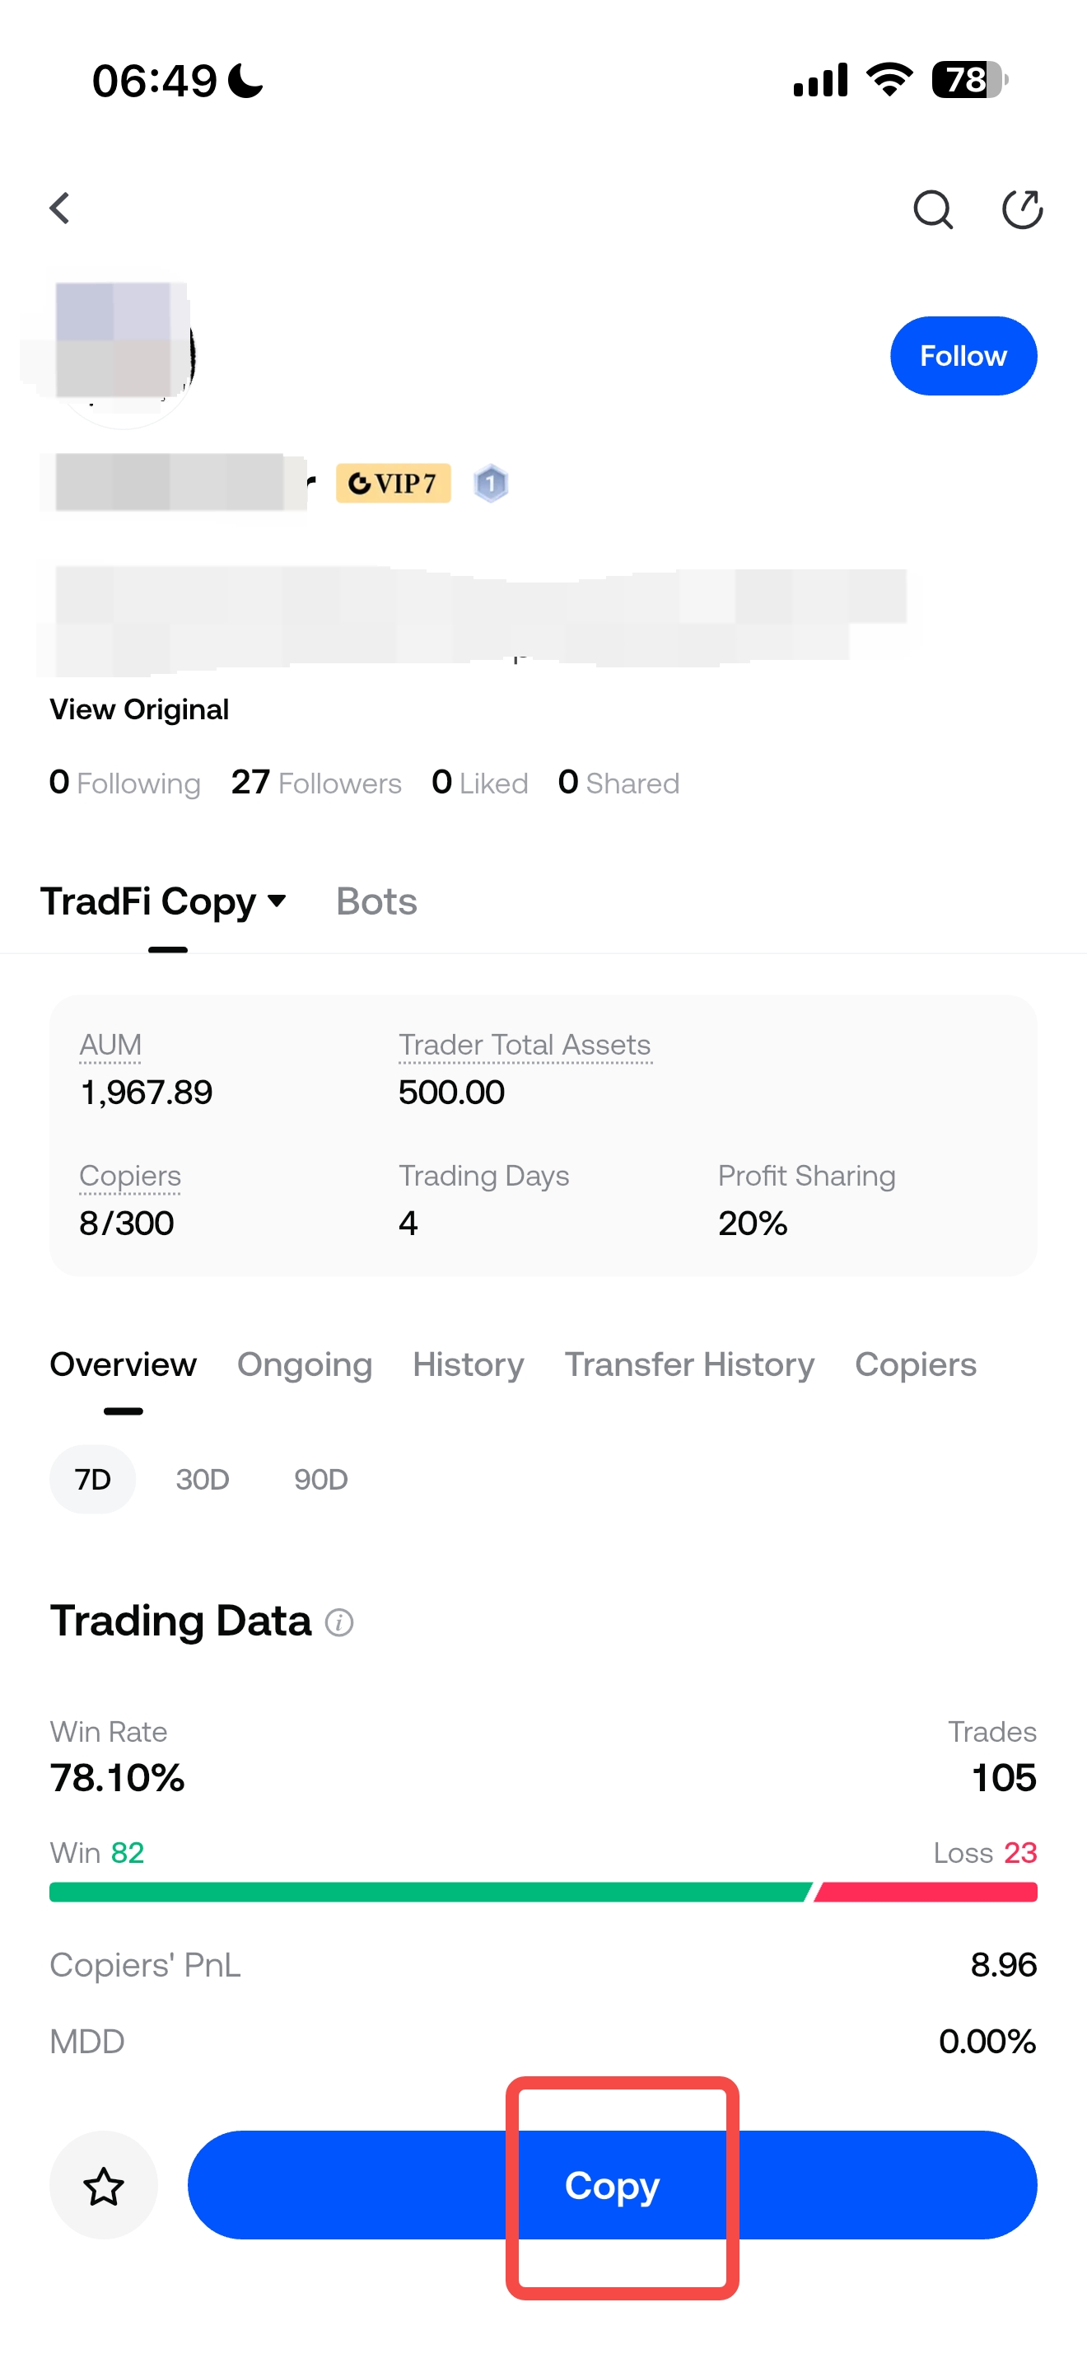Screen dimensions: 1087x2363
Task: Tap the star favorite icon
Action: pos(104,2186)
